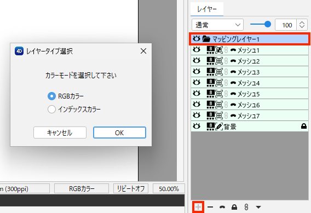Select the メッシュ1 layer name
This screenshot has width=311, height=213.
tap(249, 50)
